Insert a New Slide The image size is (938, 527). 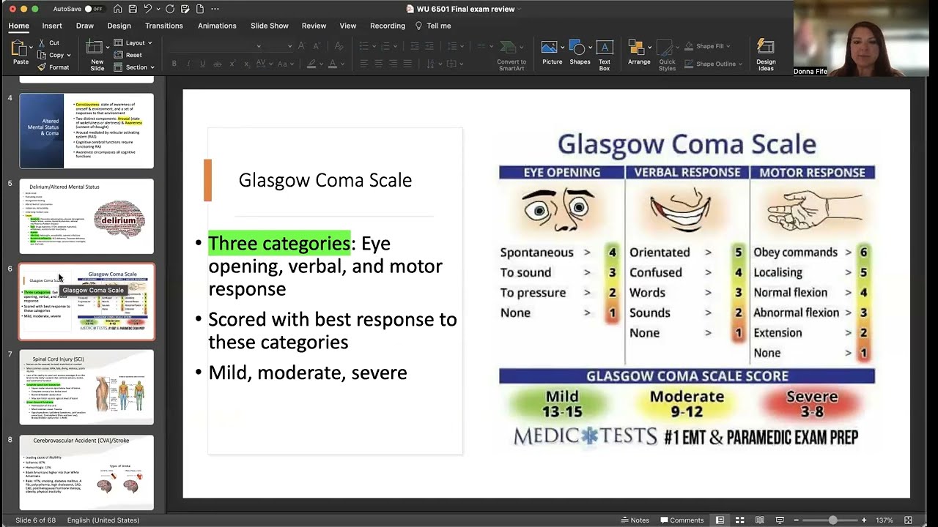97,54
